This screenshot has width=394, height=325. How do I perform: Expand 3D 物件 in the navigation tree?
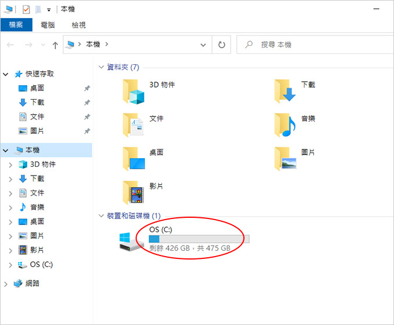(x=10, y=165)
